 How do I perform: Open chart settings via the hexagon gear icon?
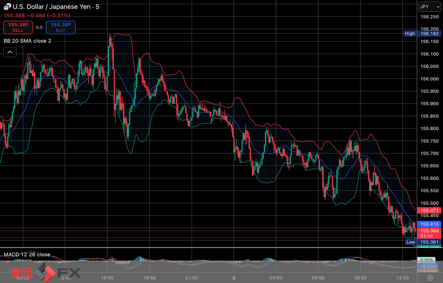(x=430, y=278)
